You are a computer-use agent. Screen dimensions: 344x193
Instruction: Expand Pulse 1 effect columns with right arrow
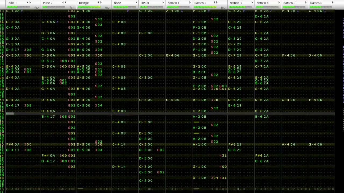30,3
